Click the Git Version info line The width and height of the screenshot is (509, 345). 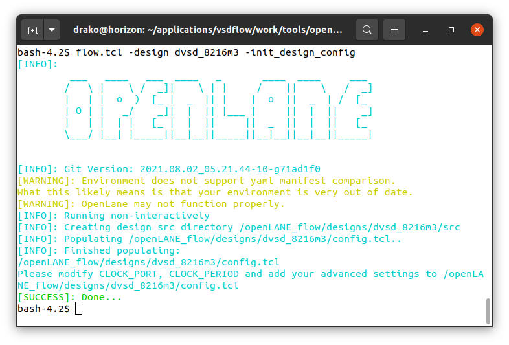169,169
